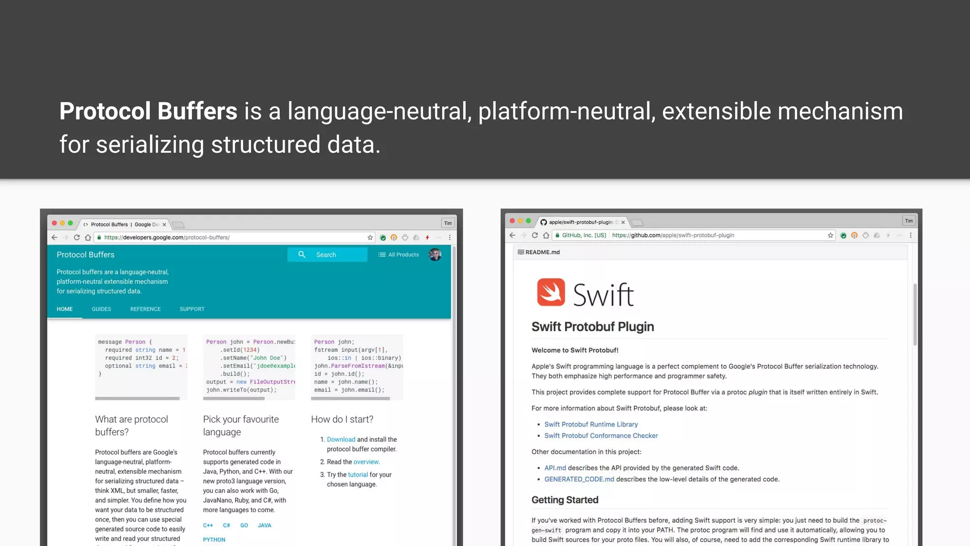The image size is (970, 546).
Task: Click the Swift logo image in the README
Action: [585, 293]
